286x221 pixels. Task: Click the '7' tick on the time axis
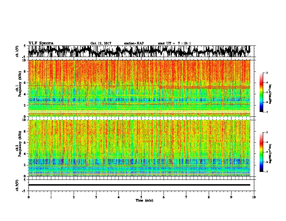(186, 197)
